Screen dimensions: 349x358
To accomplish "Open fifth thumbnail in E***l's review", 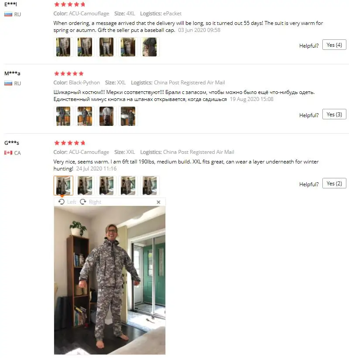I will 150,47.
